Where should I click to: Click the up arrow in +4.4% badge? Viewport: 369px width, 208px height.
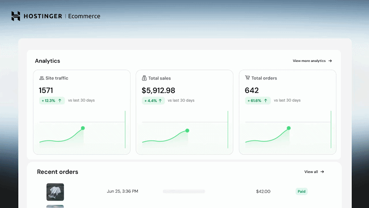pos(160,100)
